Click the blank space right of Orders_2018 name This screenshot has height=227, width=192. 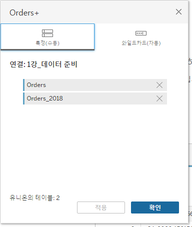[109, 98]
